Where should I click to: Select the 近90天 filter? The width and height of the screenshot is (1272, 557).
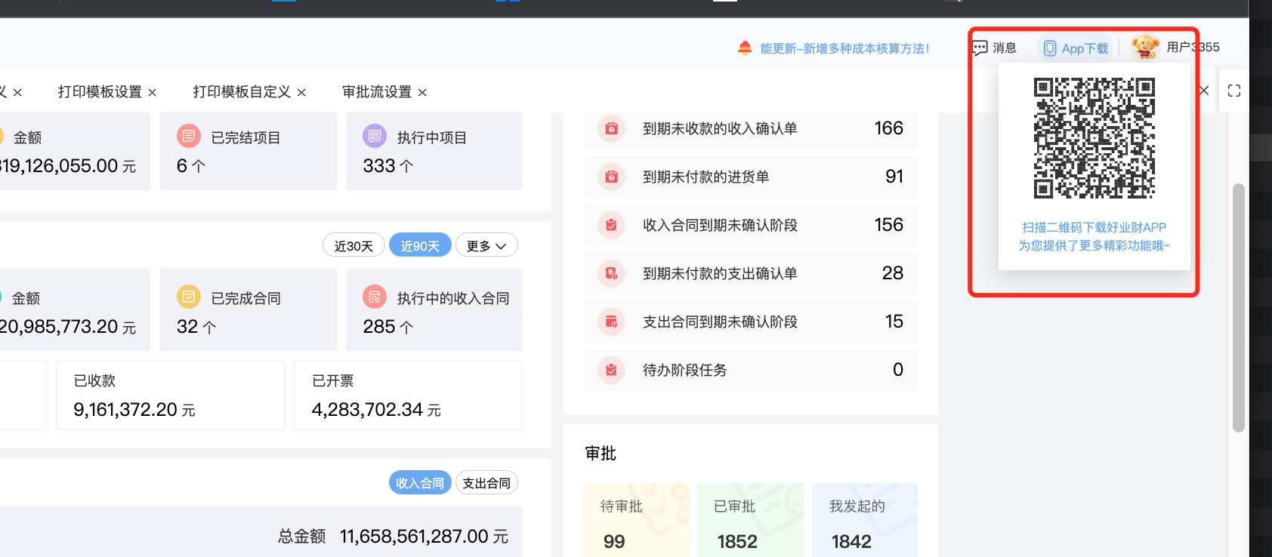[420, 245]
